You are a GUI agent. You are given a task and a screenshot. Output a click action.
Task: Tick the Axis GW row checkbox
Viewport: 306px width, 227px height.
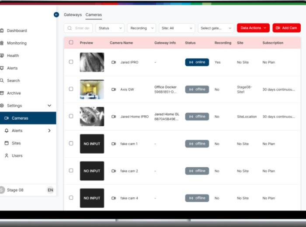coord(71,89)
